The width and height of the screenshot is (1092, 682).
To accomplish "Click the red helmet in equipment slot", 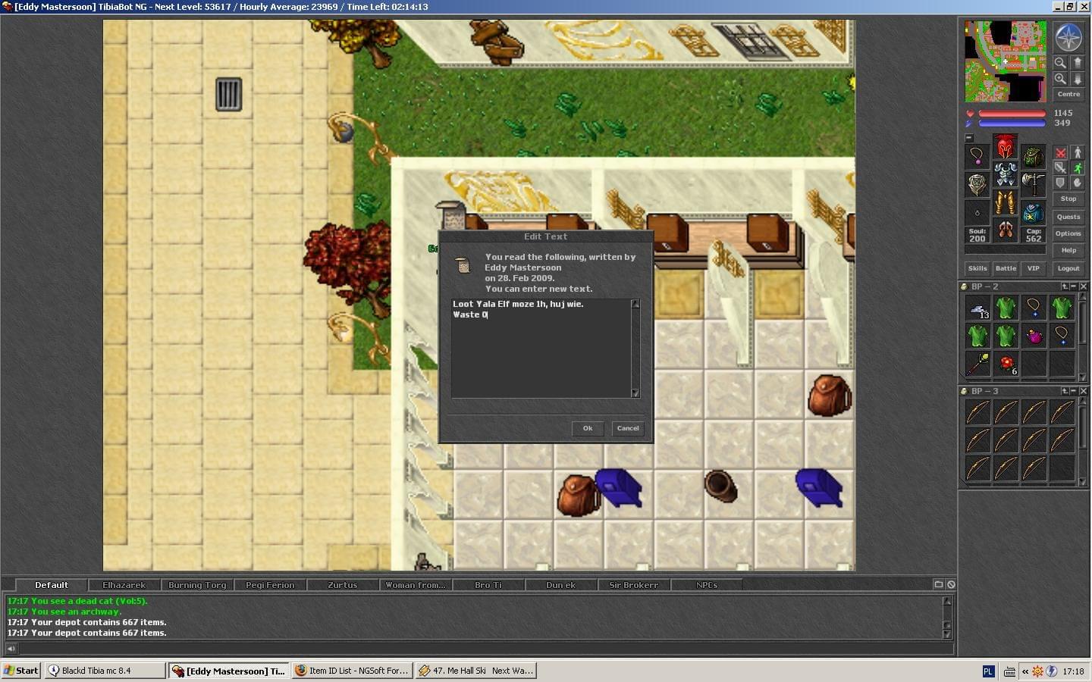I will click(x=1005, y=147).
